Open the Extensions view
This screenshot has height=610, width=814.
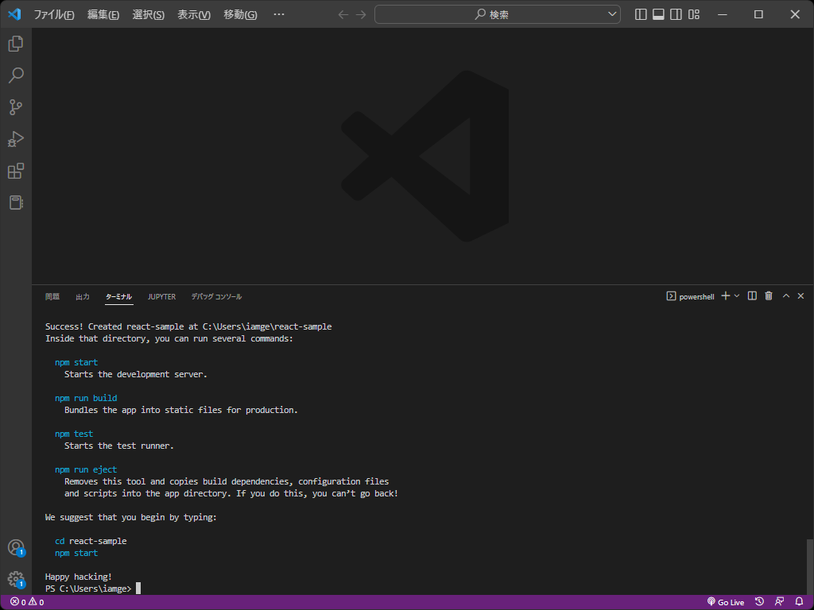(x=16, y=172)
